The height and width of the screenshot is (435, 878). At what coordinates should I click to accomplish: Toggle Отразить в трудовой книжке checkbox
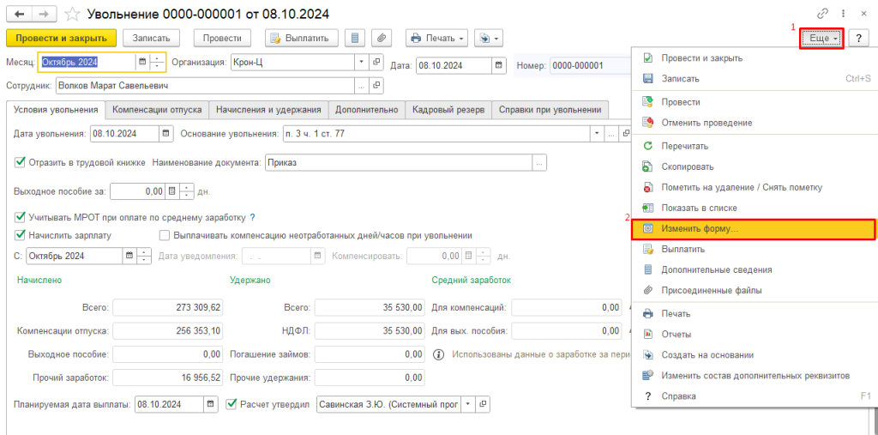[20, 162]
